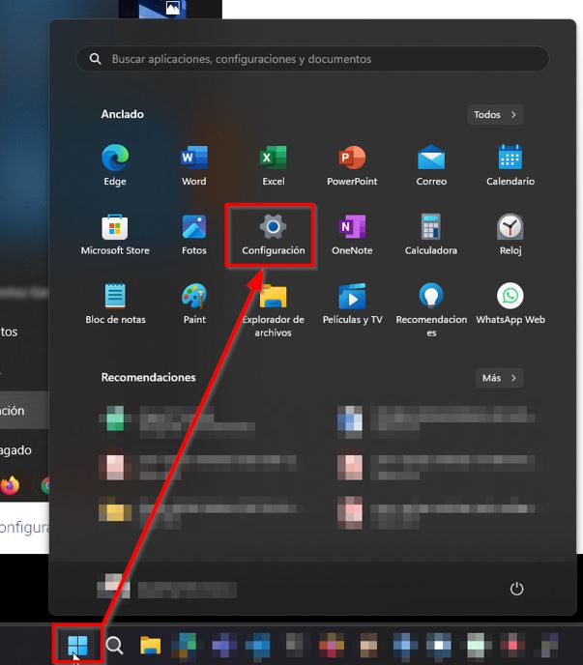Open OneNote from pinned apps
Image resolution: width=583 pixels, height=665 pixels.
pyautogui.click(x=352, y=234)
